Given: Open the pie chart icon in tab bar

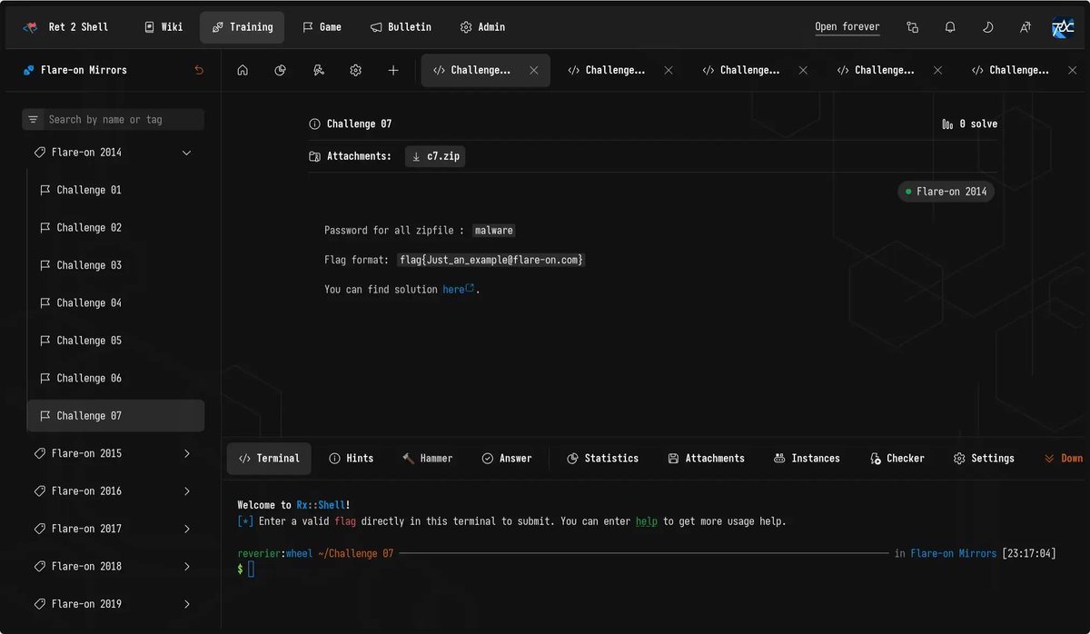Looking at the screenshot, I should click(x=280, y=70).
